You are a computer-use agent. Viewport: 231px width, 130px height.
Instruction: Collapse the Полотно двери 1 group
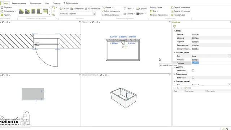[x=174, y=81]
